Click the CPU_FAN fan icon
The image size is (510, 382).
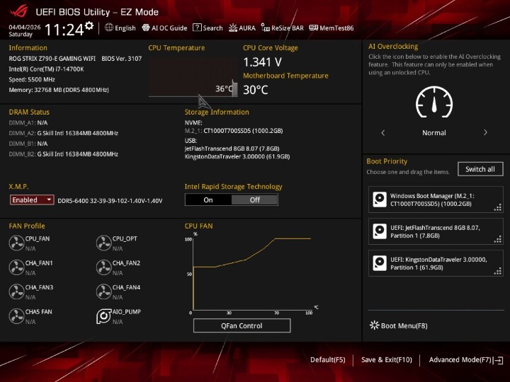(16, 243)
